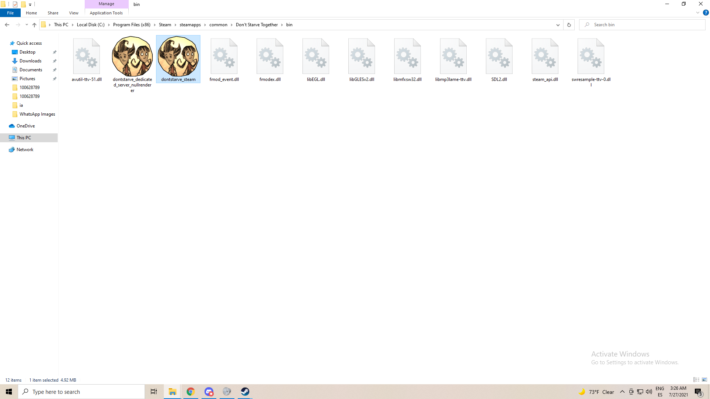Open Google Chrome from the taskbar
710x399 pixels.
click(190, 392)
